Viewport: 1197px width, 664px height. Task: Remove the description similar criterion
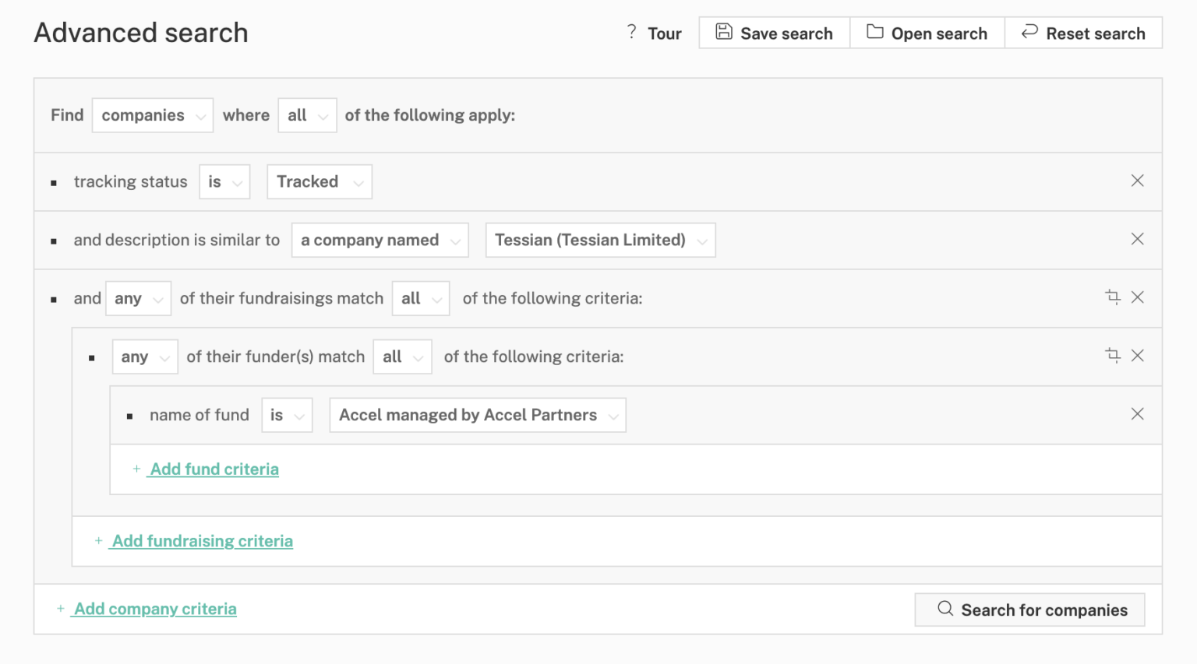coord(1138,239)
